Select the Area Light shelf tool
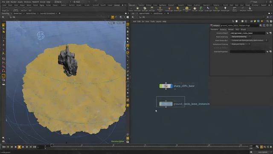Viewport: 273px width, 154px height. (x=152, y=9)
